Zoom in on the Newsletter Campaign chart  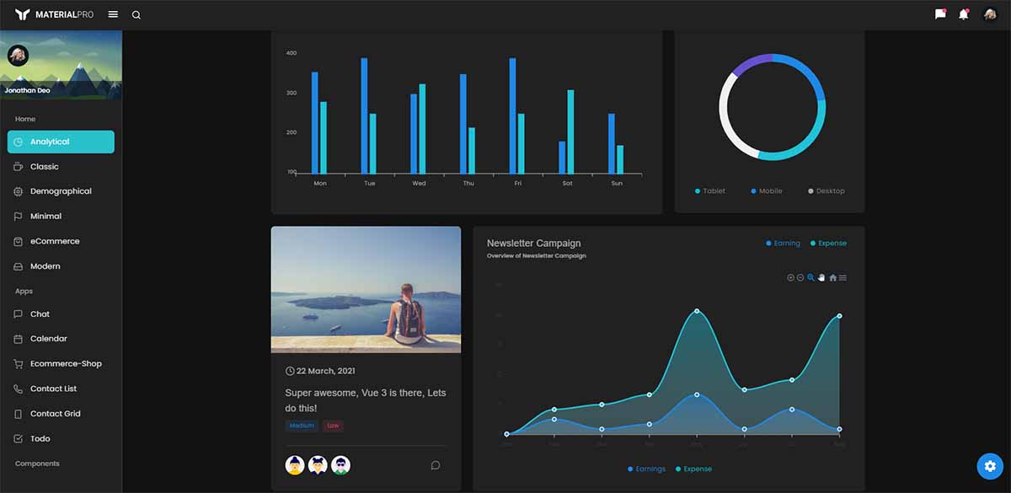[x=791, y=277]
